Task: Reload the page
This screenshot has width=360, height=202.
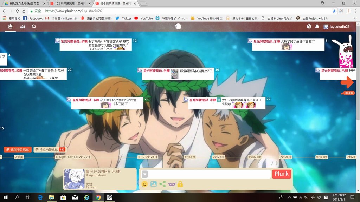Action: 18,11
